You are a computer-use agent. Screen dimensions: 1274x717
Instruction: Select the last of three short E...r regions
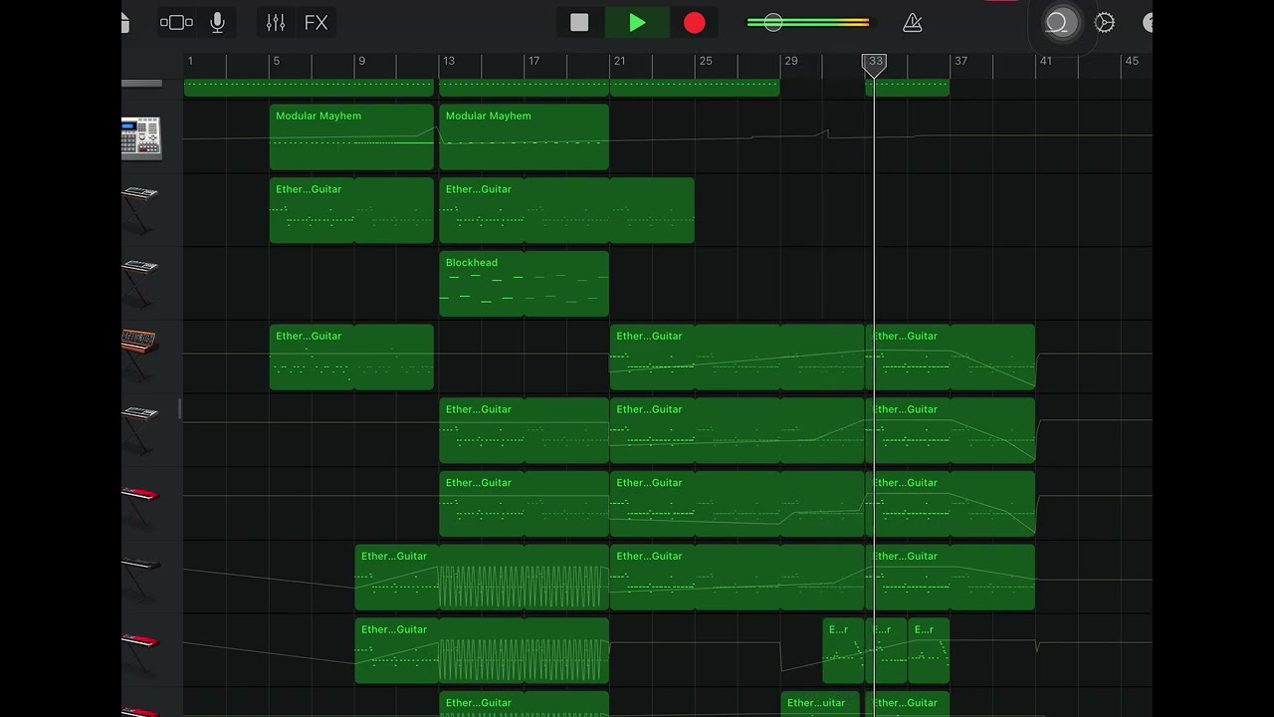tap(929, 650)
